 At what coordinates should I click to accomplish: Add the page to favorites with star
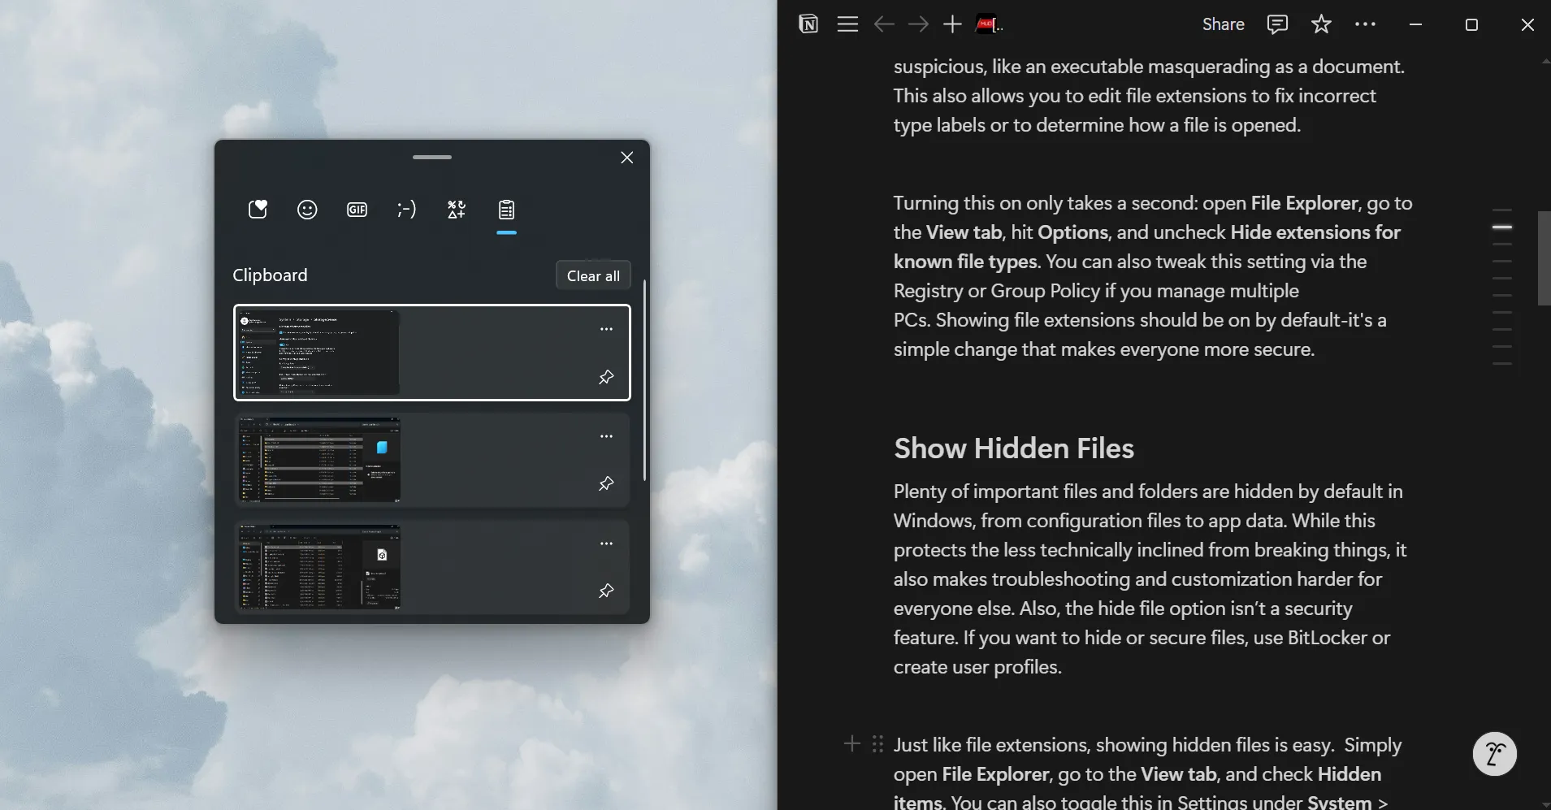[1321, 24]
